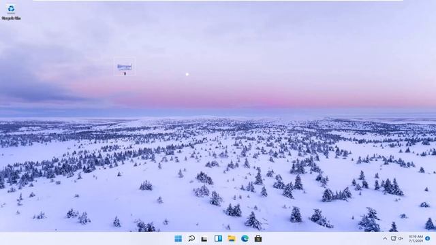Image resolution: width=436 pixels, height=245 pixels.
Task: Open the Widgets panel
Action: (x=218, y=239)
